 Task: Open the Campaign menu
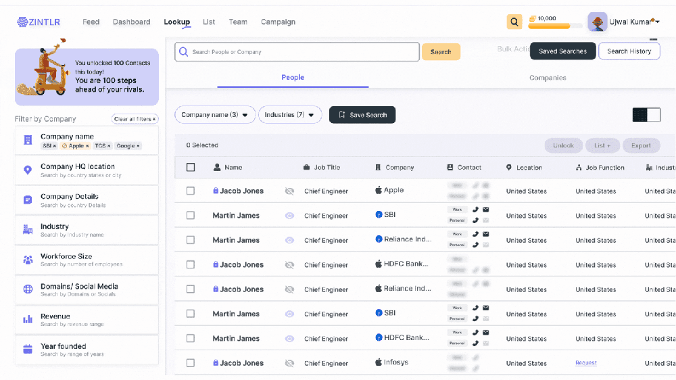(x=278, y=22)
